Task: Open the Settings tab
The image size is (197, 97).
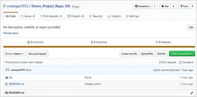Action: [132, 16]
